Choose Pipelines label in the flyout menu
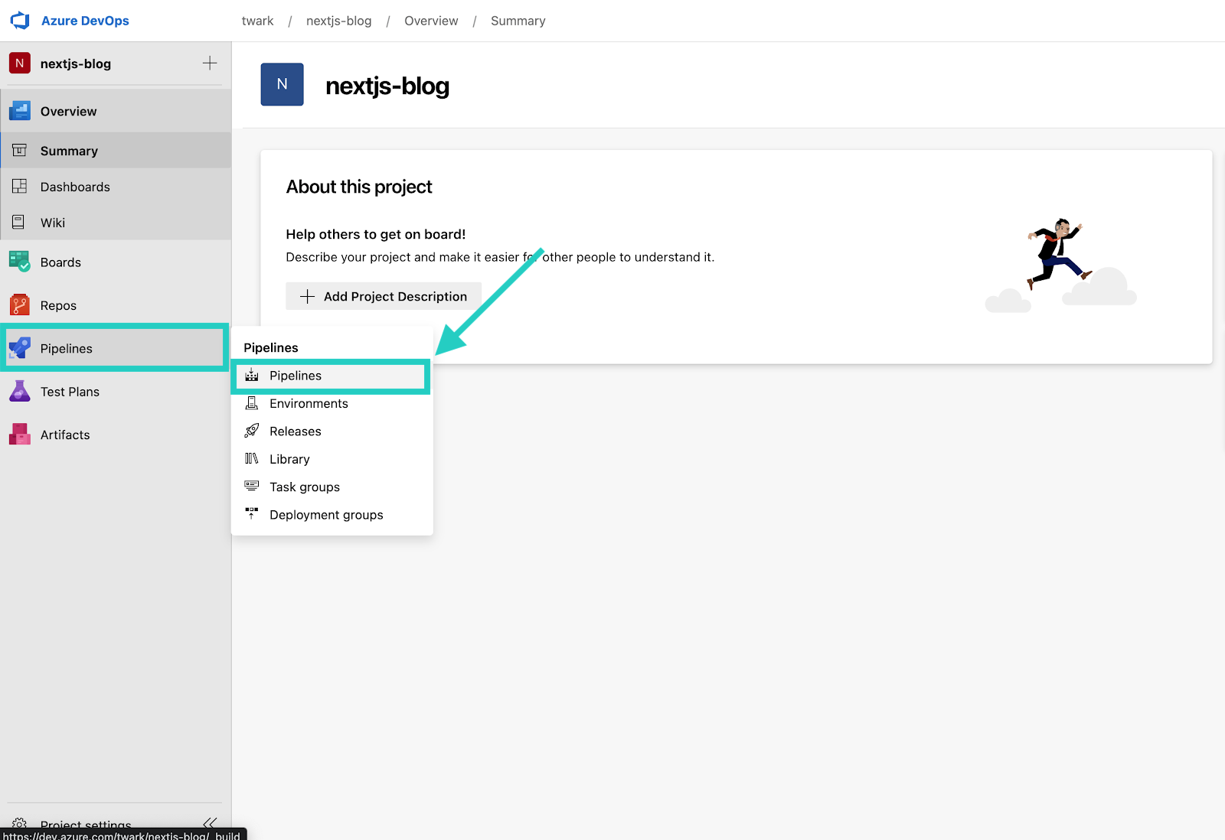Screen dimensions: 1225x840 click(296, 376)
